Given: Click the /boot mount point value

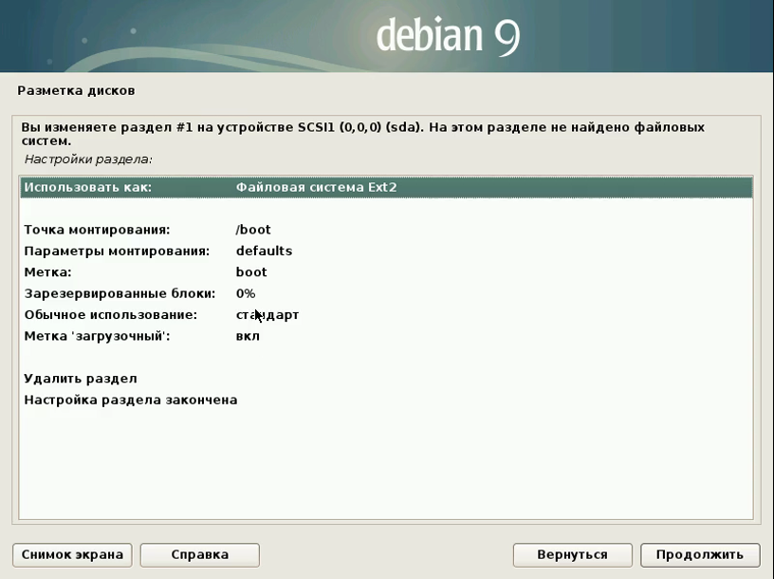Looking at the screenshot, I should 253,230.
